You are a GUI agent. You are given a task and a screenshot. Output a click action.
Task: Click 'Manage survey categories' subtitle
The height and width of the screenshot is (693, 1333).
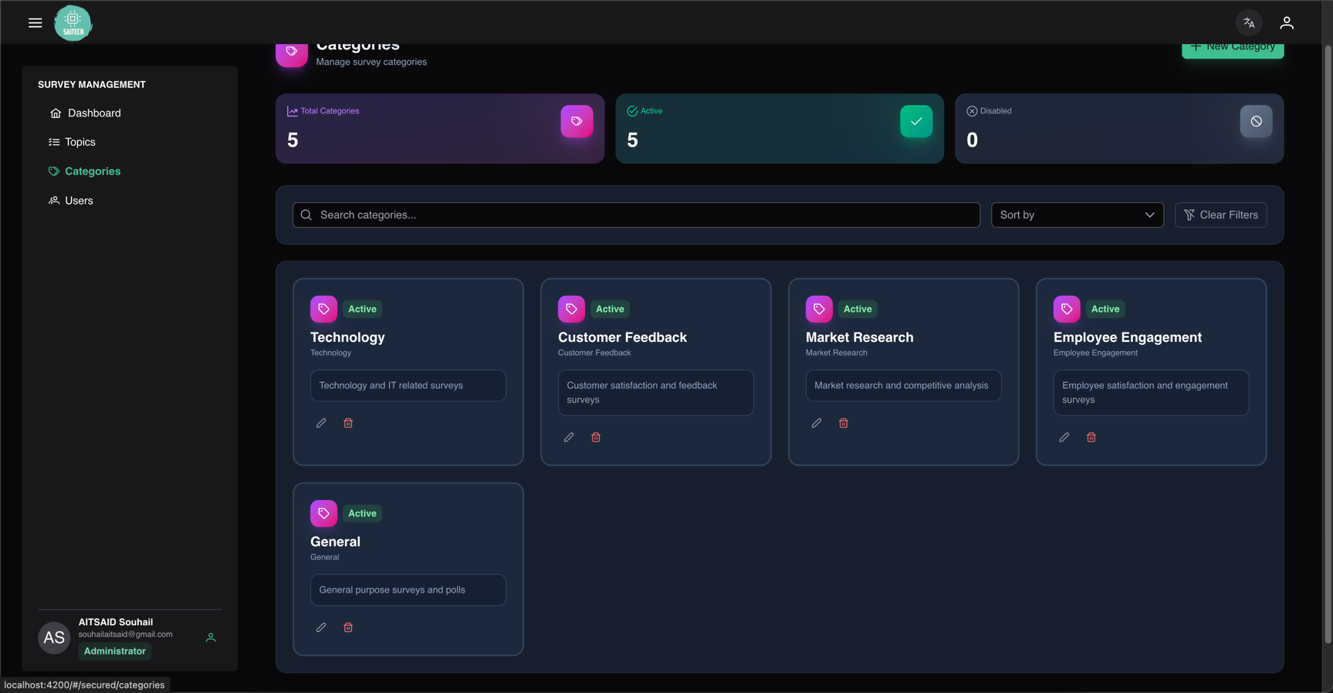click(x=371, y=62)
